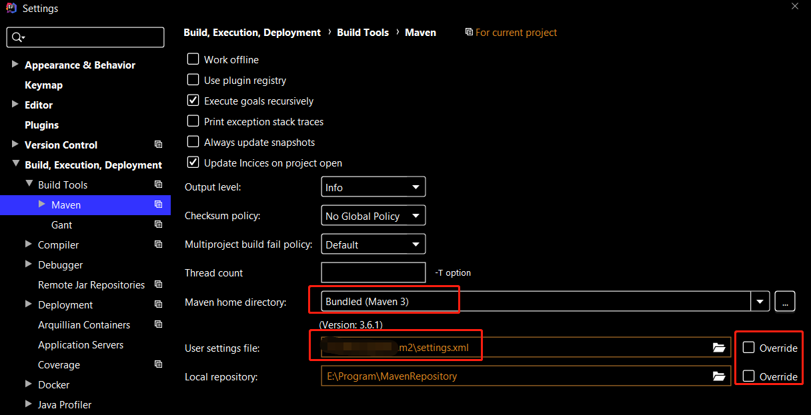Click project-level icon beside Compiler
The width and height of the screenshot is (811, 415).
coord(158,244)
